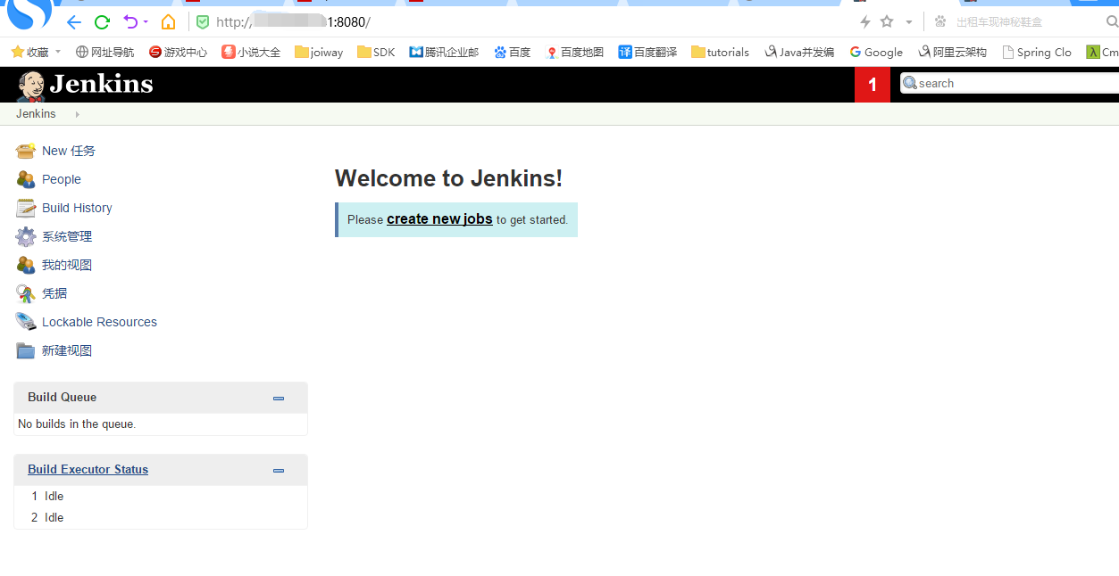Click the New 任务 package icon

26,151
